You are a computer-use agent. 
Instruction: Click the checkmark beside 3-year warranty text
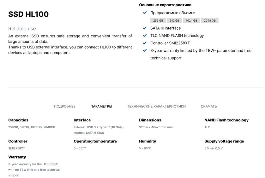[x=145, y=50]
